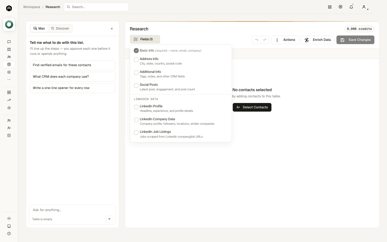Switch to the Discover tab
This screenshot has height=242, width=387.
click(60, 29)
